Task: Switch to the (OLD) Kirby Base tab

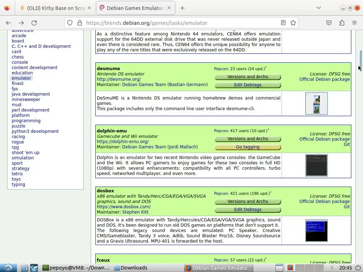Action: click(x=56, y=8)
